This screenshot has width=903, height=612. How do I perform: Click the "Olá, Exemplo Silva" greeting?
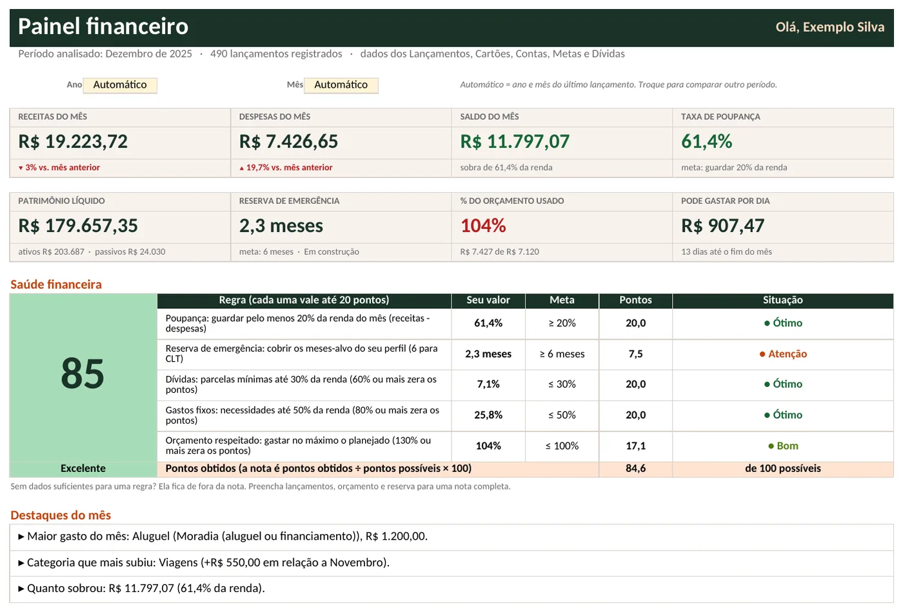(x=830, y=27)
